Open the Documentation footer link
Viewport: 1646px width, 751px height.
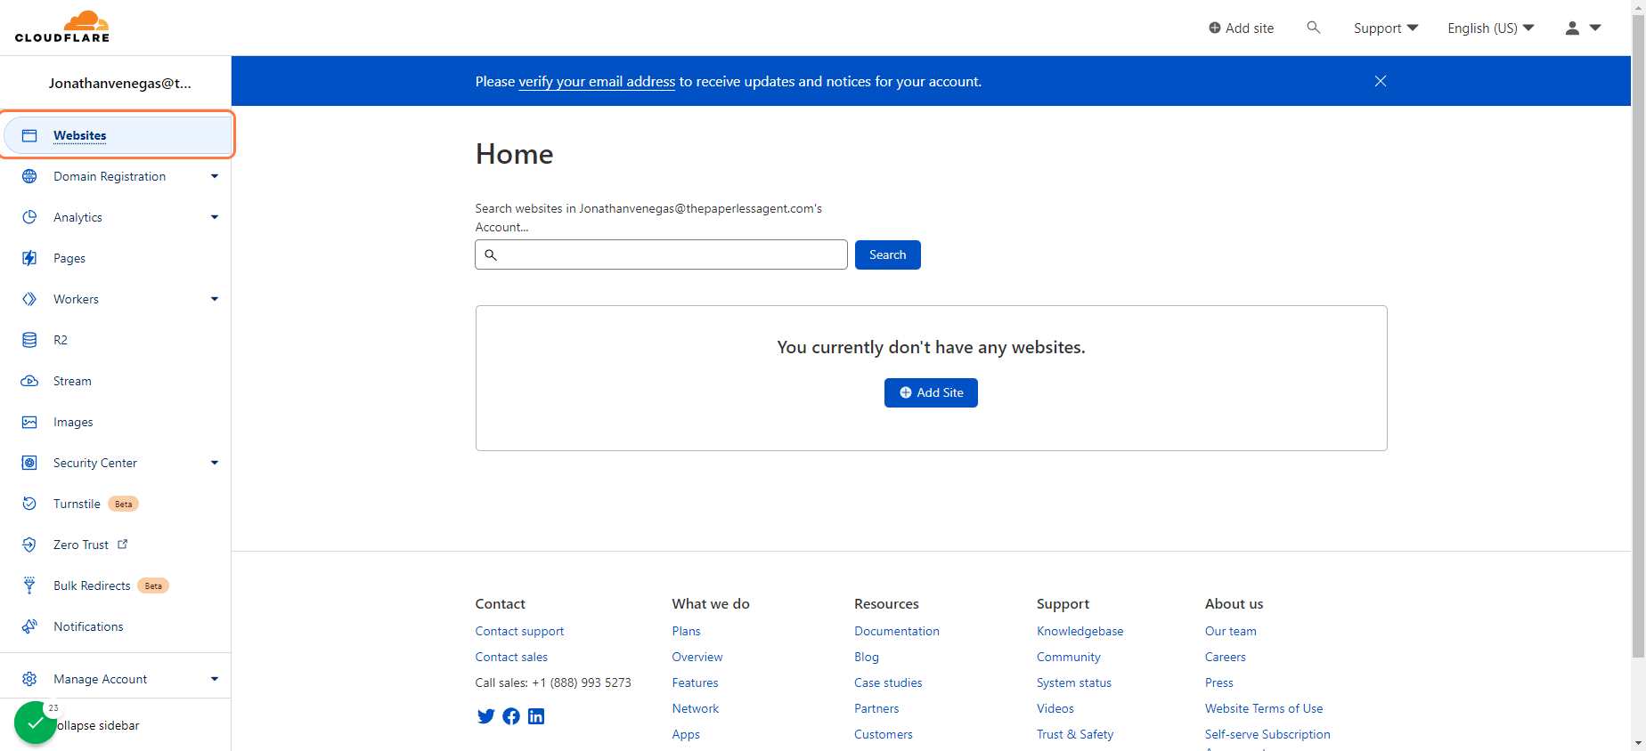[897, 631]
